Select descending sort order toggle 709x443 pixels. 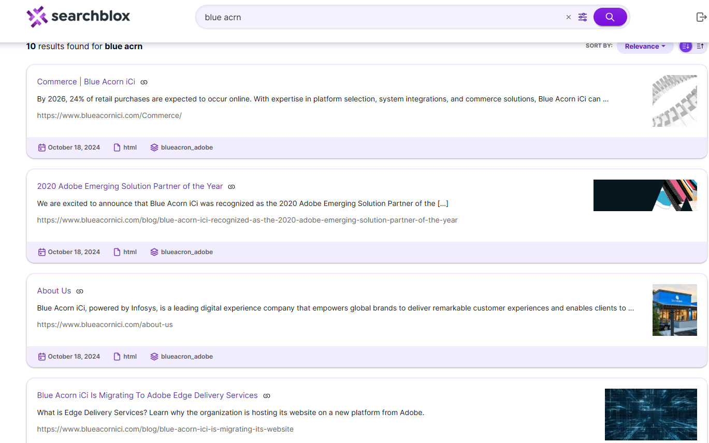click(686, 46)
